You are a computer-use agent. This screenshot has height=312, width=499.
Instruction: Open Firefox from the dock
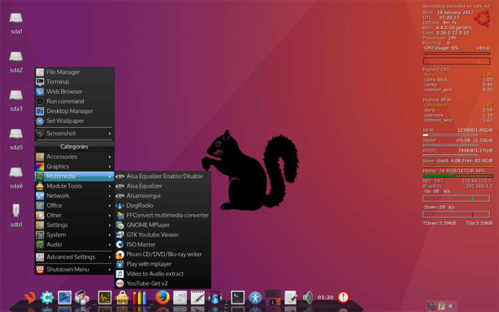point(162,297)
